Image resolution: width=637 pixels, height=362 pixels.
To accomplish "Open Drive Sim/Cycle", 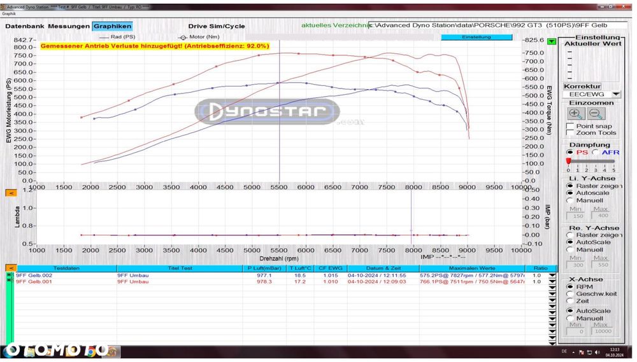I will pyautogui.click(x=217, y=26).
